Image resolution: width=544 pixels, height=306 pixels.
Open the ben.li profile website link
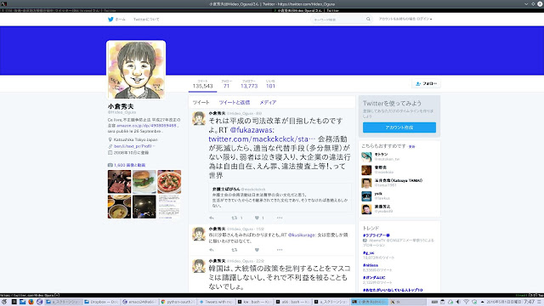(x=133, y=146)
